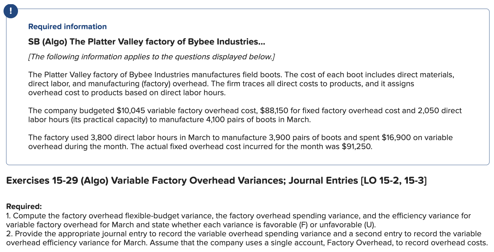494x252 pixels.
Task: Select the 'SB (Algo) The Platter Valley factory' title
Action: pyautogui.click(x=147, y=42)
